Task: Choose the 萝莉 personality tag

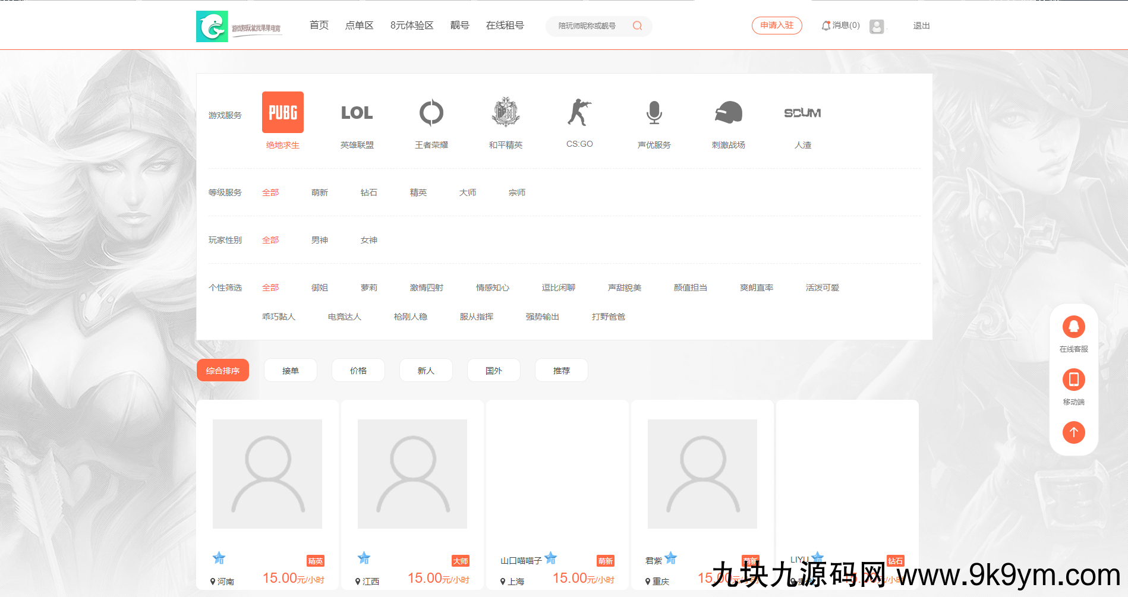Action: (369, 287)
